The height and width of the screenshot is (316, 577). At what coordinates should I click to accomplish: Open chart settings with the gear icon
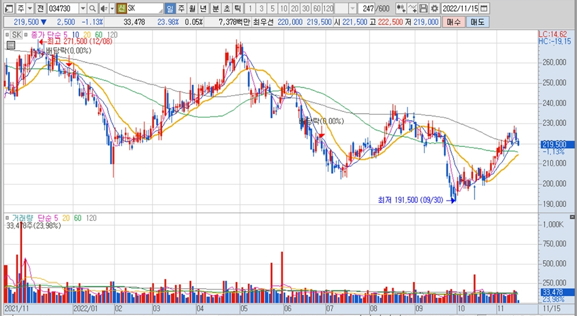pos(434,9)
